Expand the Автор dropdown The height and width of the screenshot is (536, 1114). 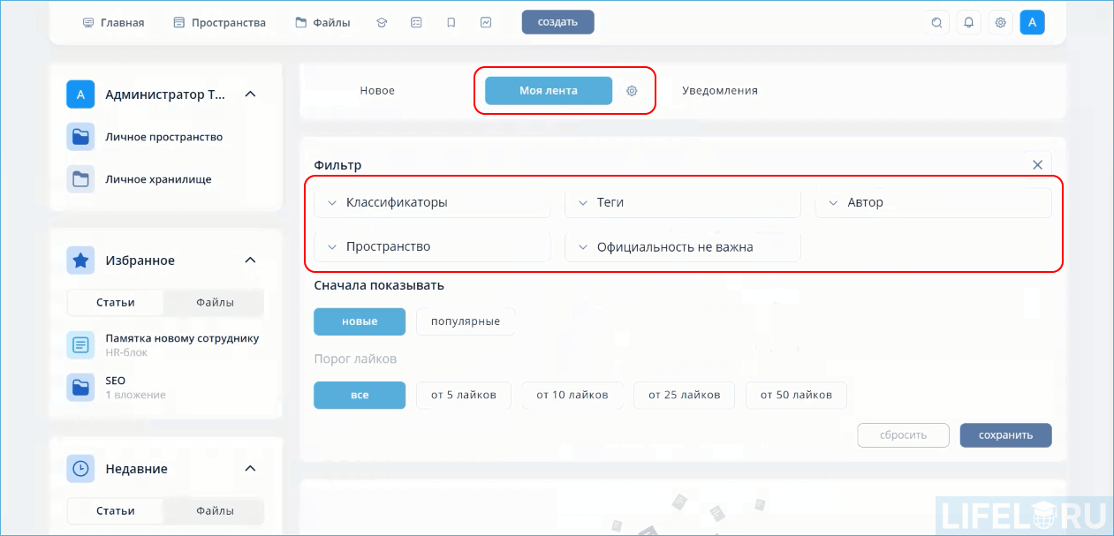[x=864, y=201]
